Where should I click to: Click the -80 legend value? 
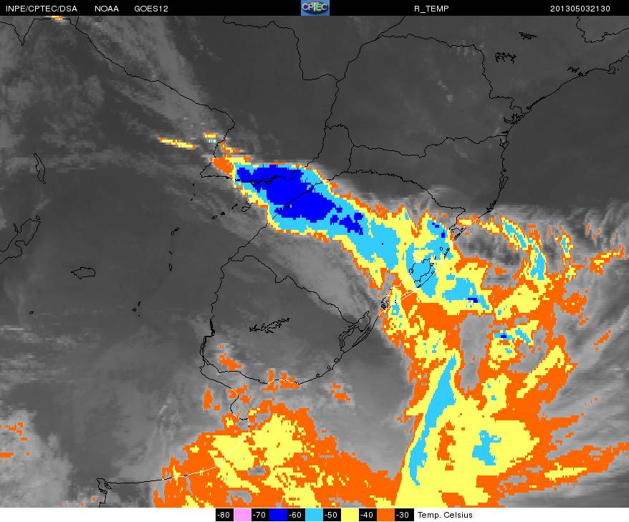(224, 515)
